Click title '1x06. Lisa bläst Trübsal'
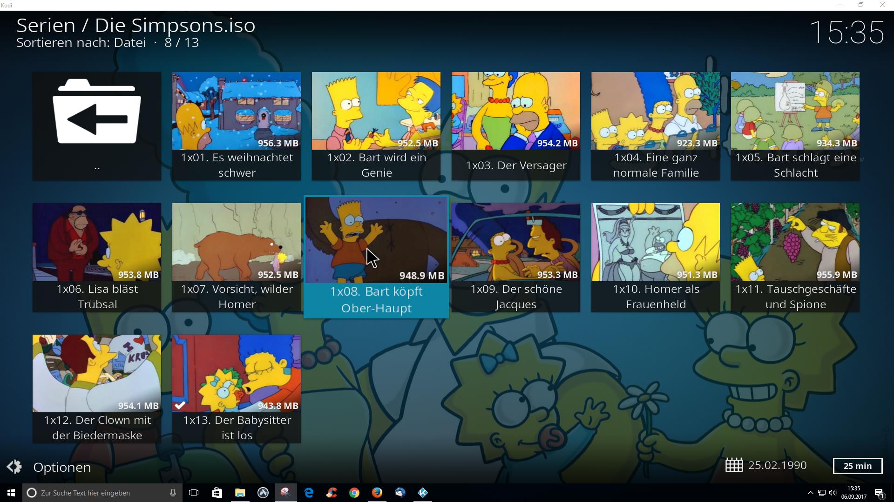The height and width of the screenshot is (502, 894). [97, 297]
